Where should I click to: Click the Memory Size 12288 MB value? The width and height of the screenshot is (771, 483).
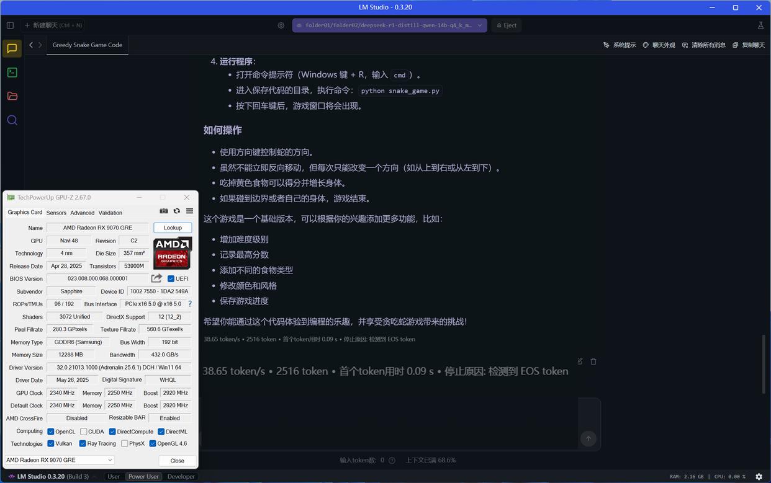(71, 355)
